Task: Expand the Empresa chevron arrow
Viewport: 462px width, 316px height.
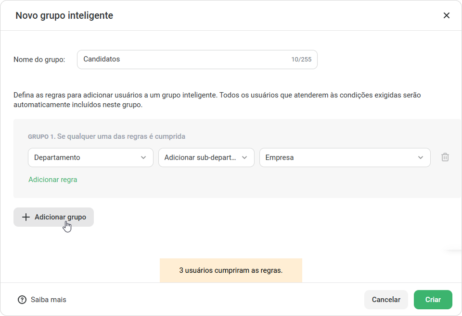Action: tap(421, 158)
